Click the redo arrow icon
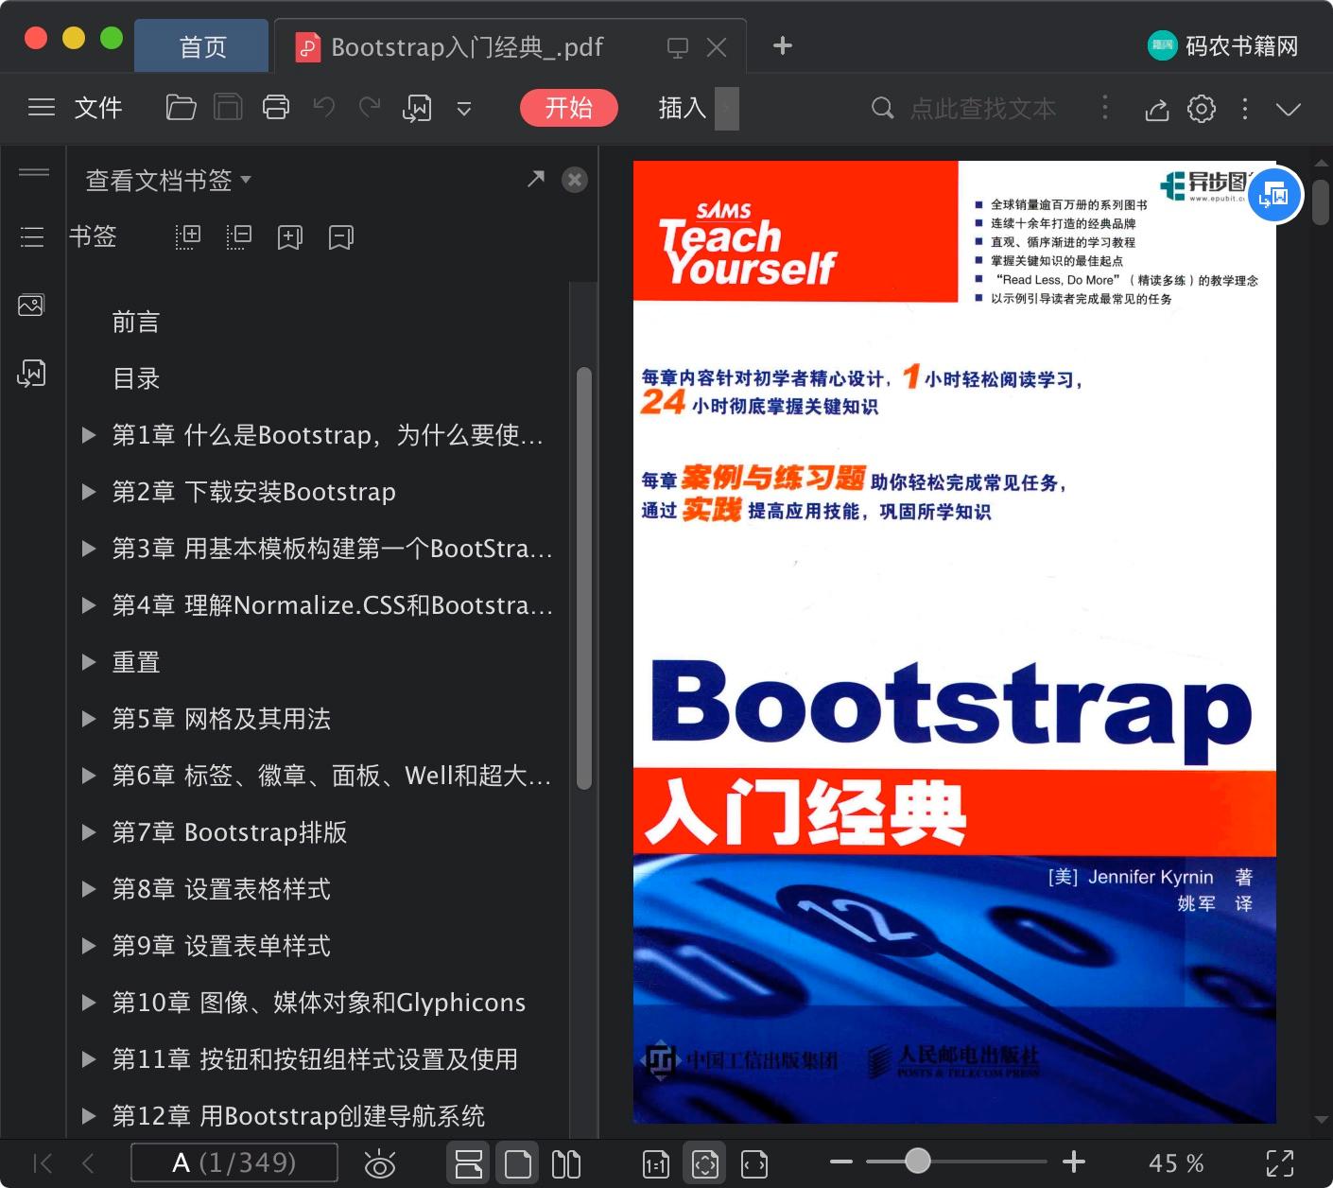The height and width of the screenshot is (1188, 1333). pyautogui.click(x=370, y=108)
